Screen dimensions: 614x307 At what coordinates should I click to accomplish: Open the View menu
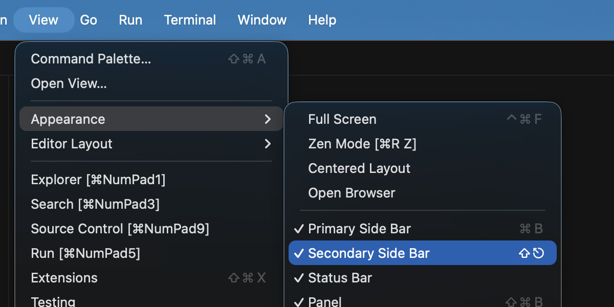(43, 20)
